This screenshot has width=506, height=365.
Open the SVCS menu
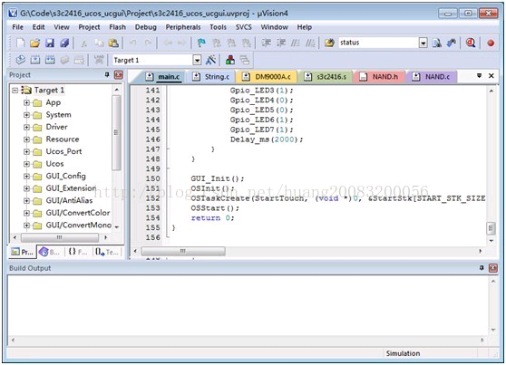pyautogui.click(x=244, y=27)
